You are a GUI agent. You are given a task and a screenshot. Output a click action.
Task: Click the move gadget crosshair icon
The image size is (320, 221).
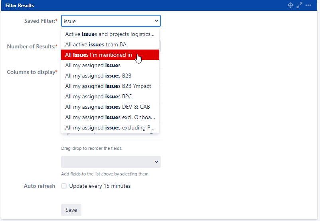[x=290, y=5]
